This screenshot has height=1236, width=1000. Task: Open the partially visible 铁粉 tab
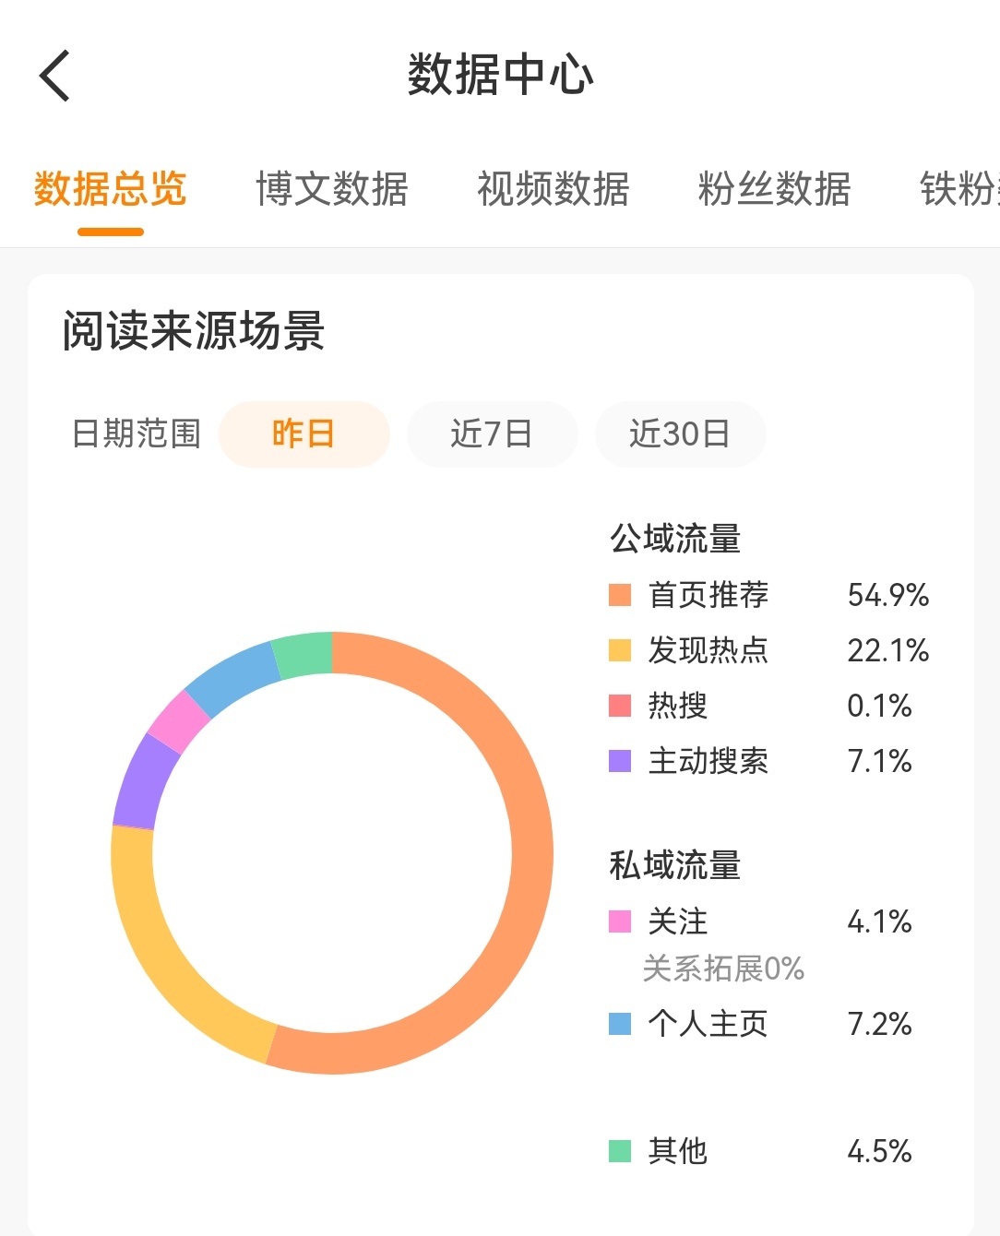point(959,188)
